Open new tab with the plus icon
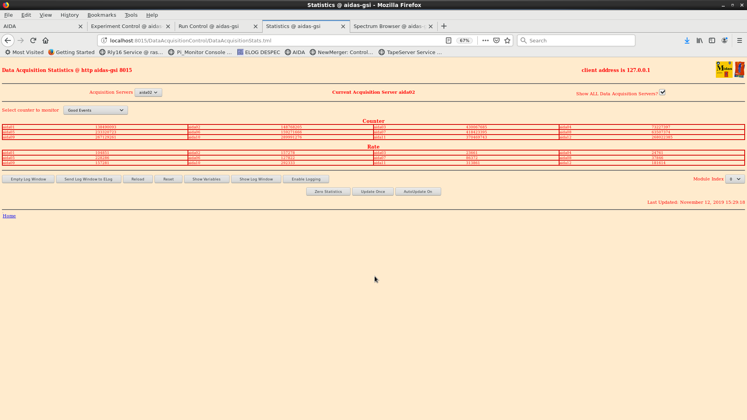The image size is (747, 420). (x=444, y=26)
